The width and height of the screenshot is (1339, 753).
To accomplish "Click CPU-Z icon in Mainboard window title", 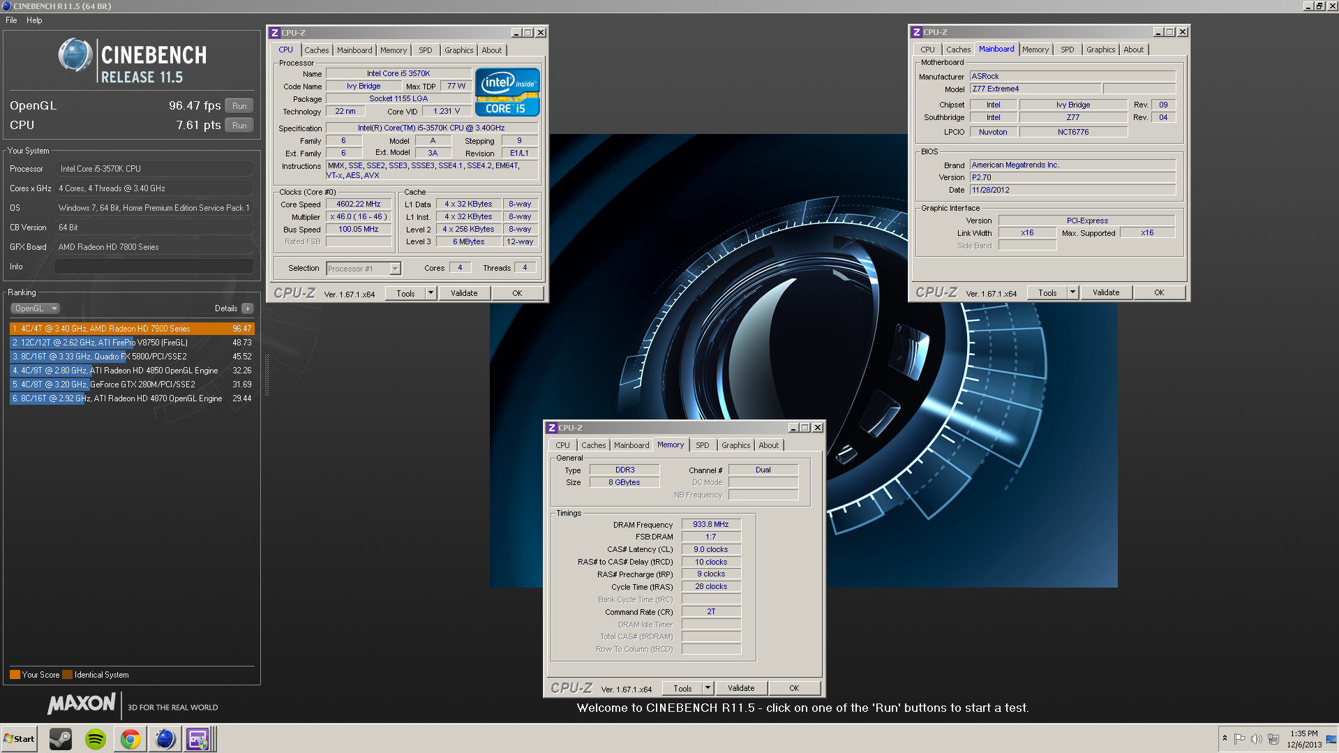I will tap(917, 32).
